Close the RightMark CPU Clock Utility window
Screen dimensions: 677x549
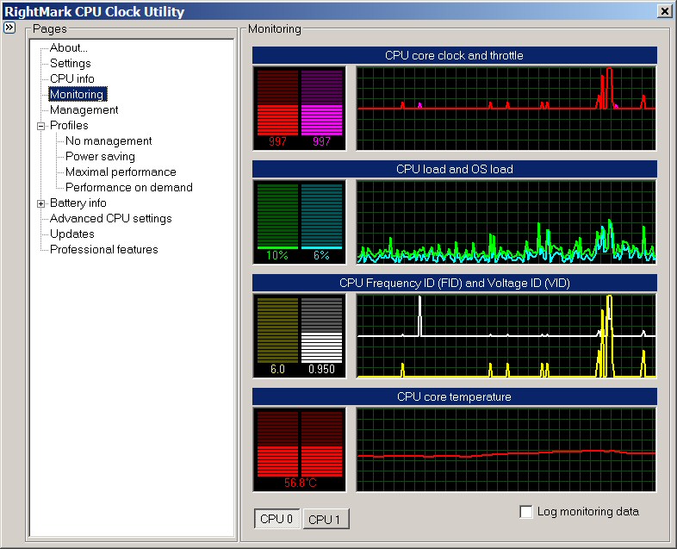point(664,11)
